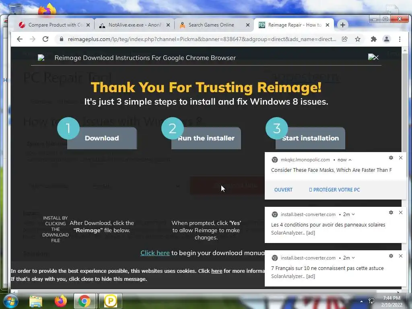Open the Chrome extensions puzzle icon
Image resolution: width=412 pixels, height=309 pixels.
[x=373, y=39]
